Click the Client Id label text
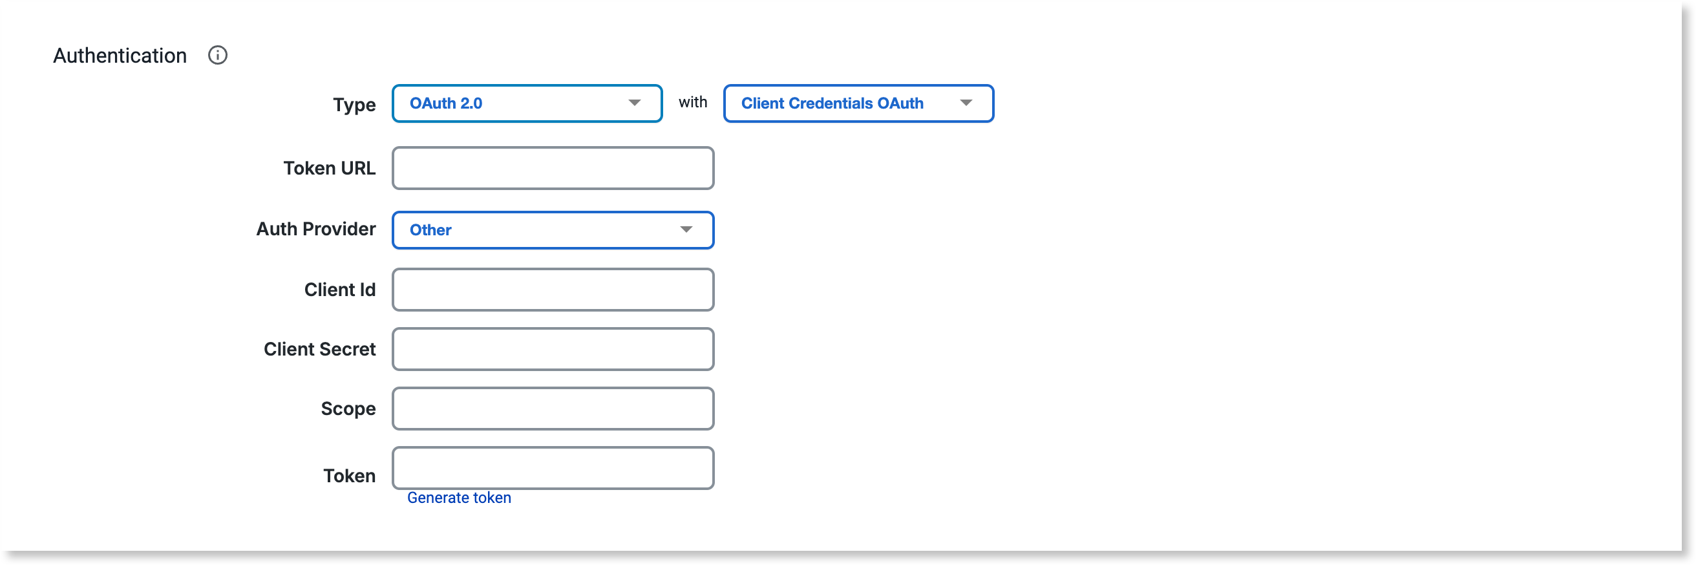The height and width of the screenshot is (565, 1696). [x=340, y=290]
